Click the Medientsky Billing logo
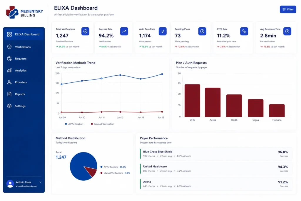 tap(24, 13)
